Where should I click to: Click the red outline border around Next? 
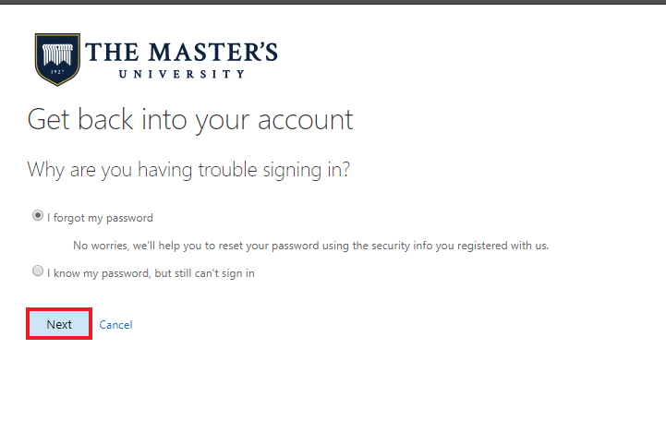[x=59, y=309]
